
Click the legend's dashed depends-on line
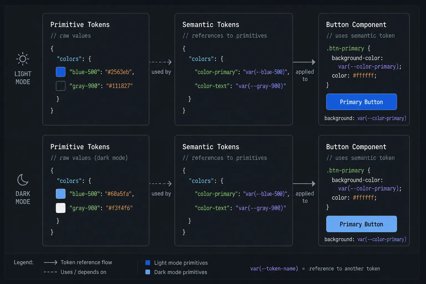[x=50, y=272]
